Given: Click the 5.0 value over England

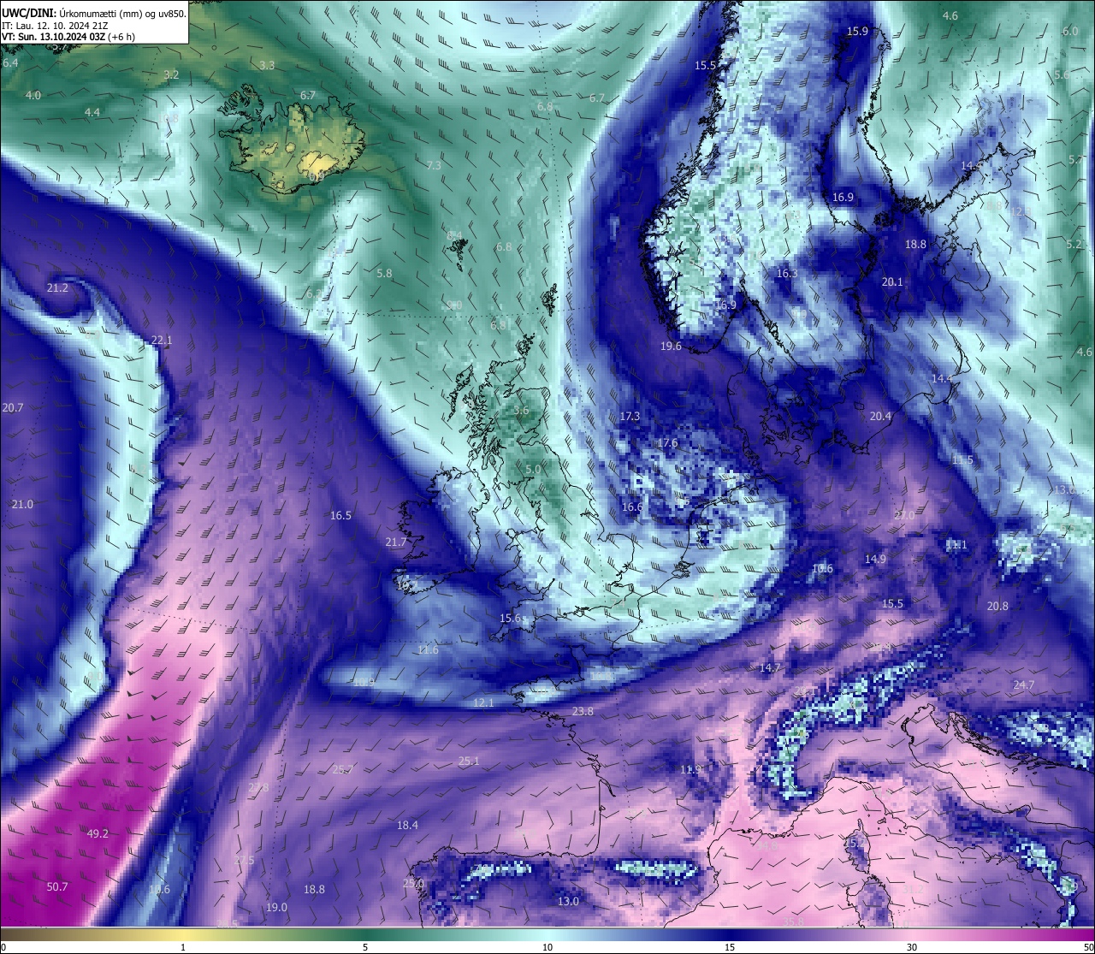Looking at the screenshot, I should [533, 469].
